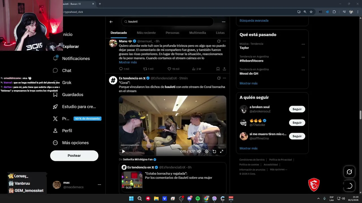Play the Coral stream video
Screen dimensions: 362x203
(x=124, y=151)
